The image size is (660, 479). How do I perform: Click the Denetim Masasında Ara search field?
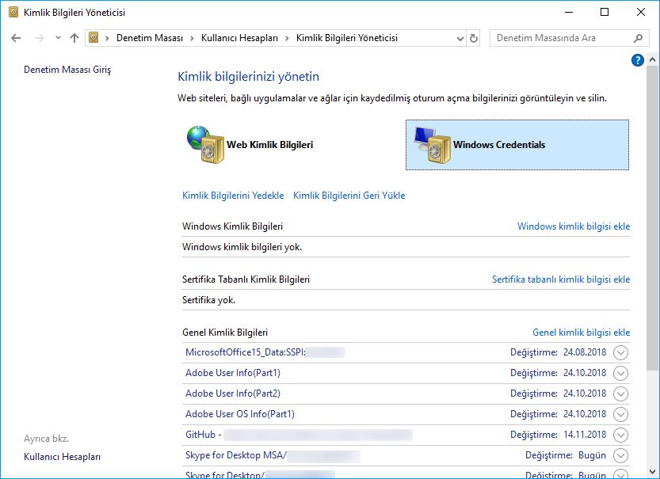pyautogui.click(x=563, y=38)
